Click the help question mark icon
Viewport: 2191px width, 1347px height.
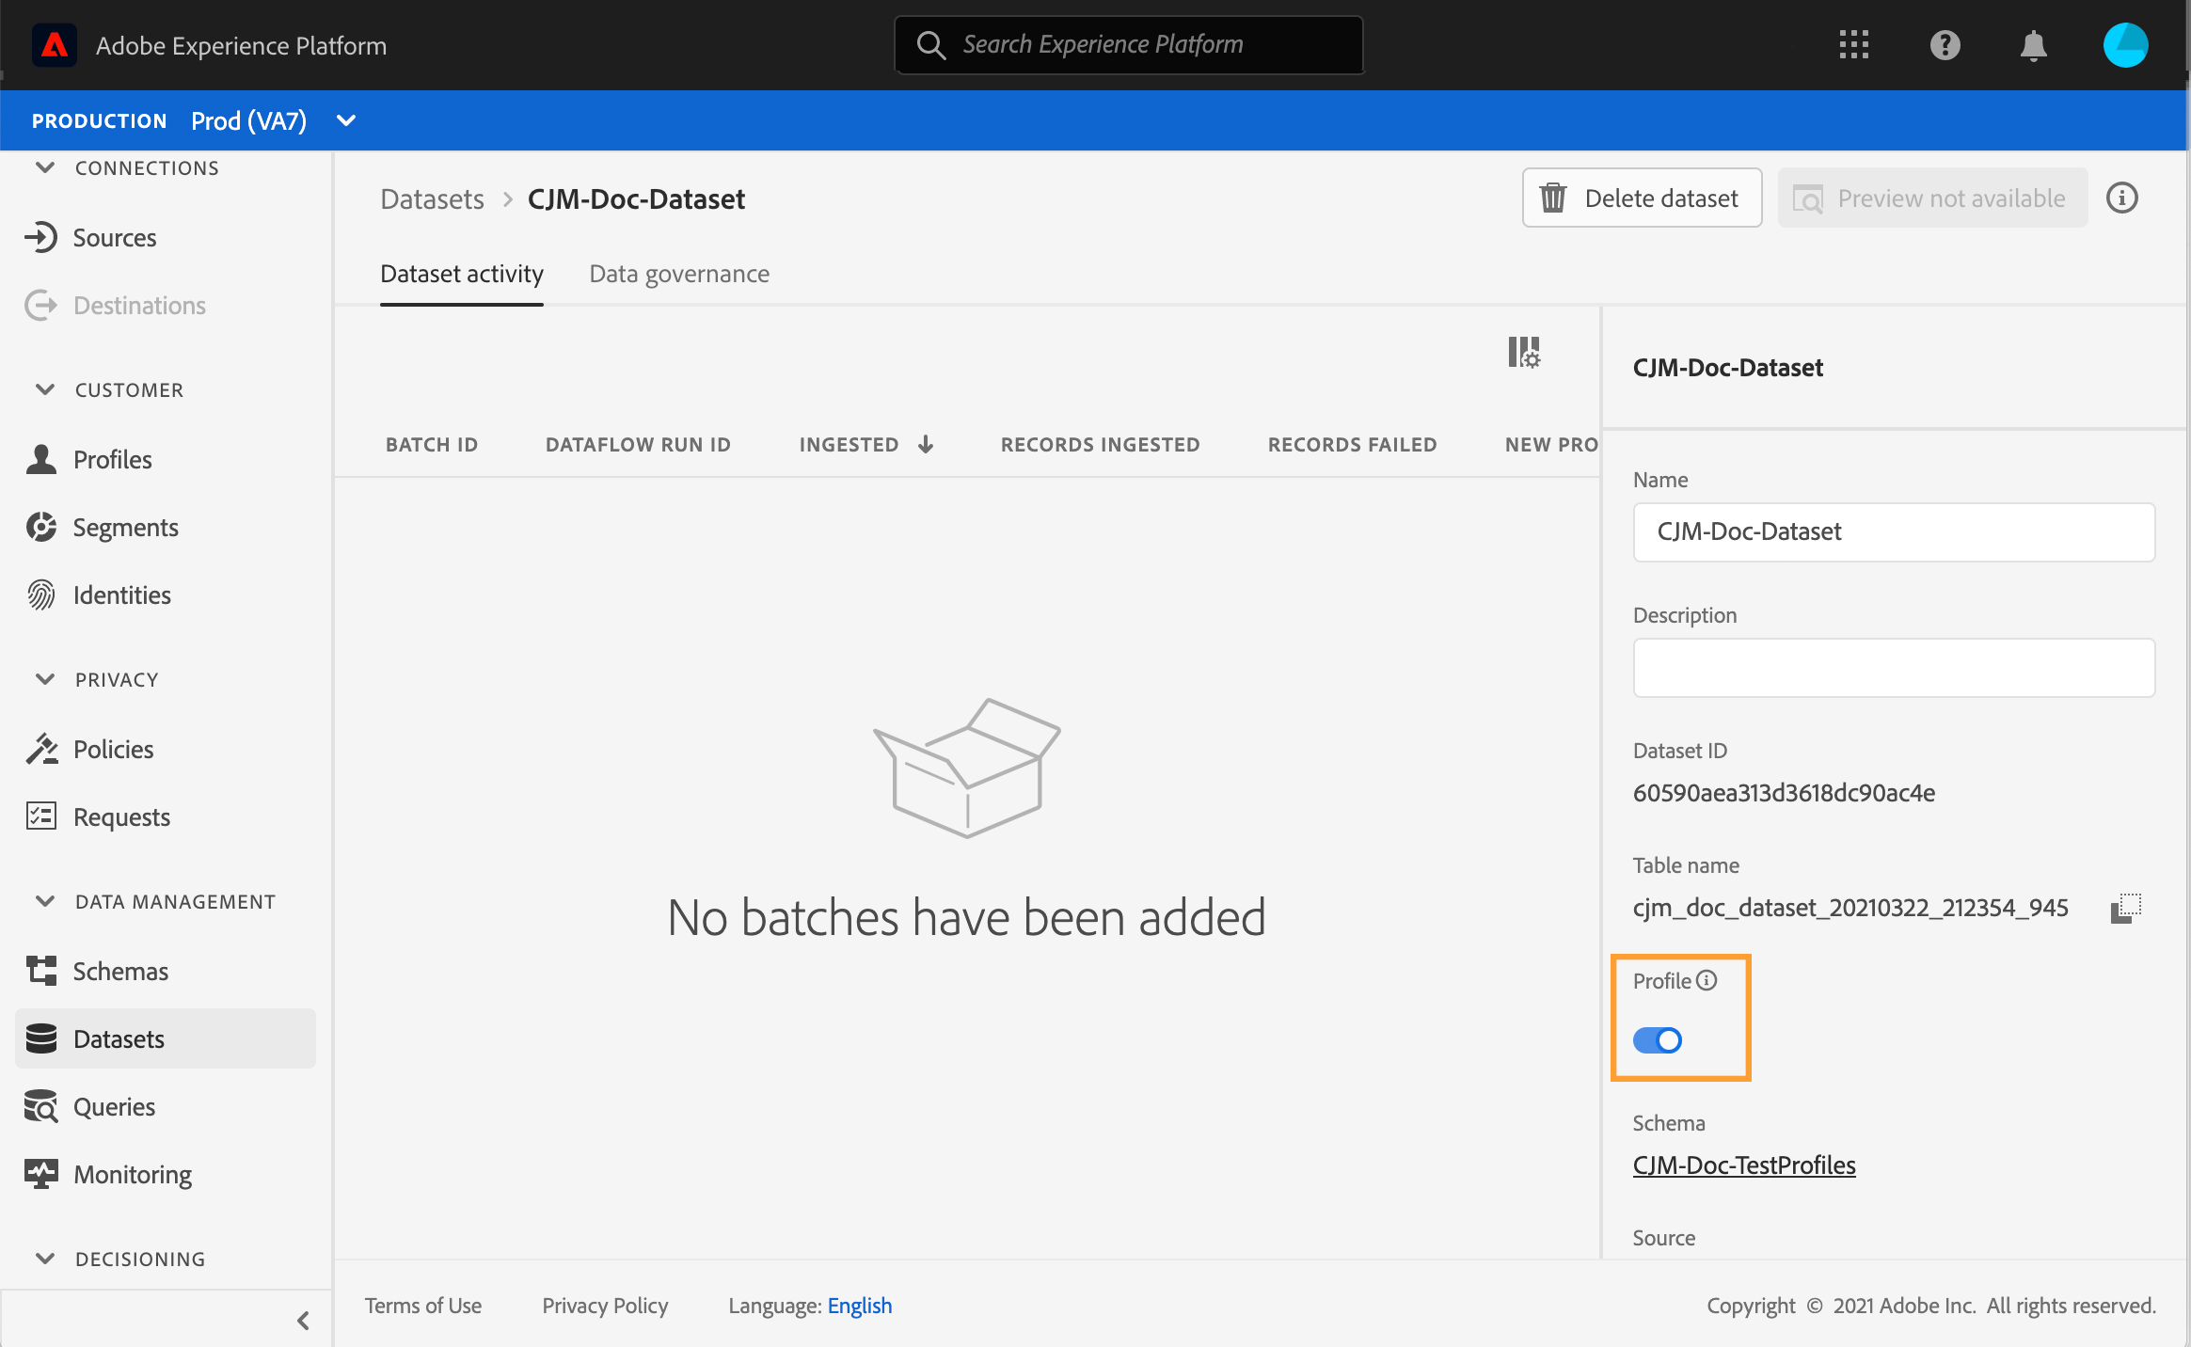tap(1945, 44)
